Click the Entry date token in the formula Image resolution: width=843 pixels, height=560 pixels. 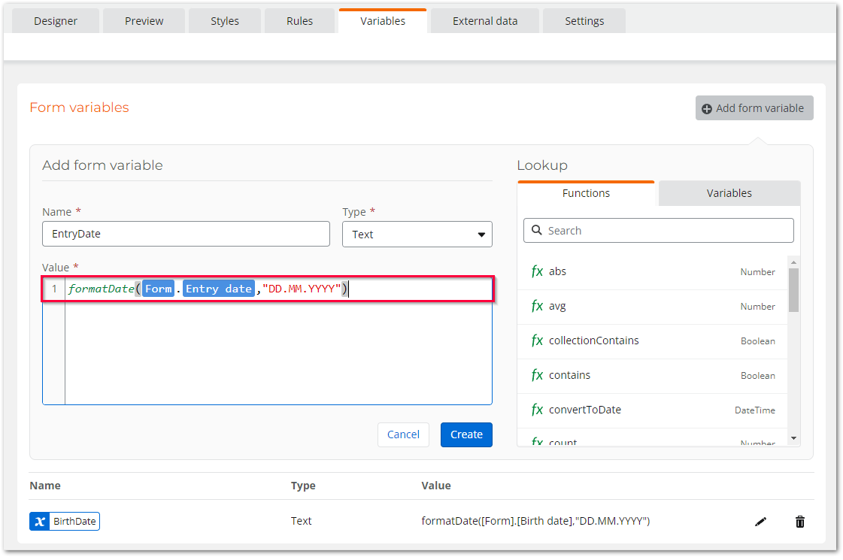[x=218, y=289]
